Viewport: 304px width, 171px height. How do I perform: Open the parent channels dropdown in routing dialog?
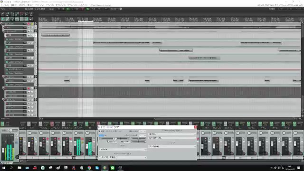coord(142,131)
